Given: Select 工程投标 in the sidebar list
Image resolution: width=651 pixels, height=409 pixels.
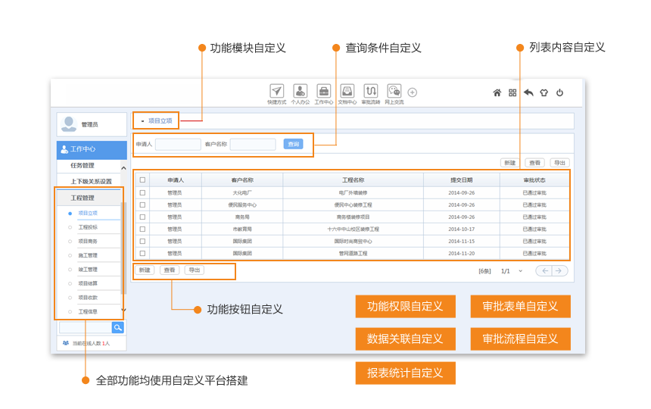Looking at the screenshot, I should tap(88, 227).
